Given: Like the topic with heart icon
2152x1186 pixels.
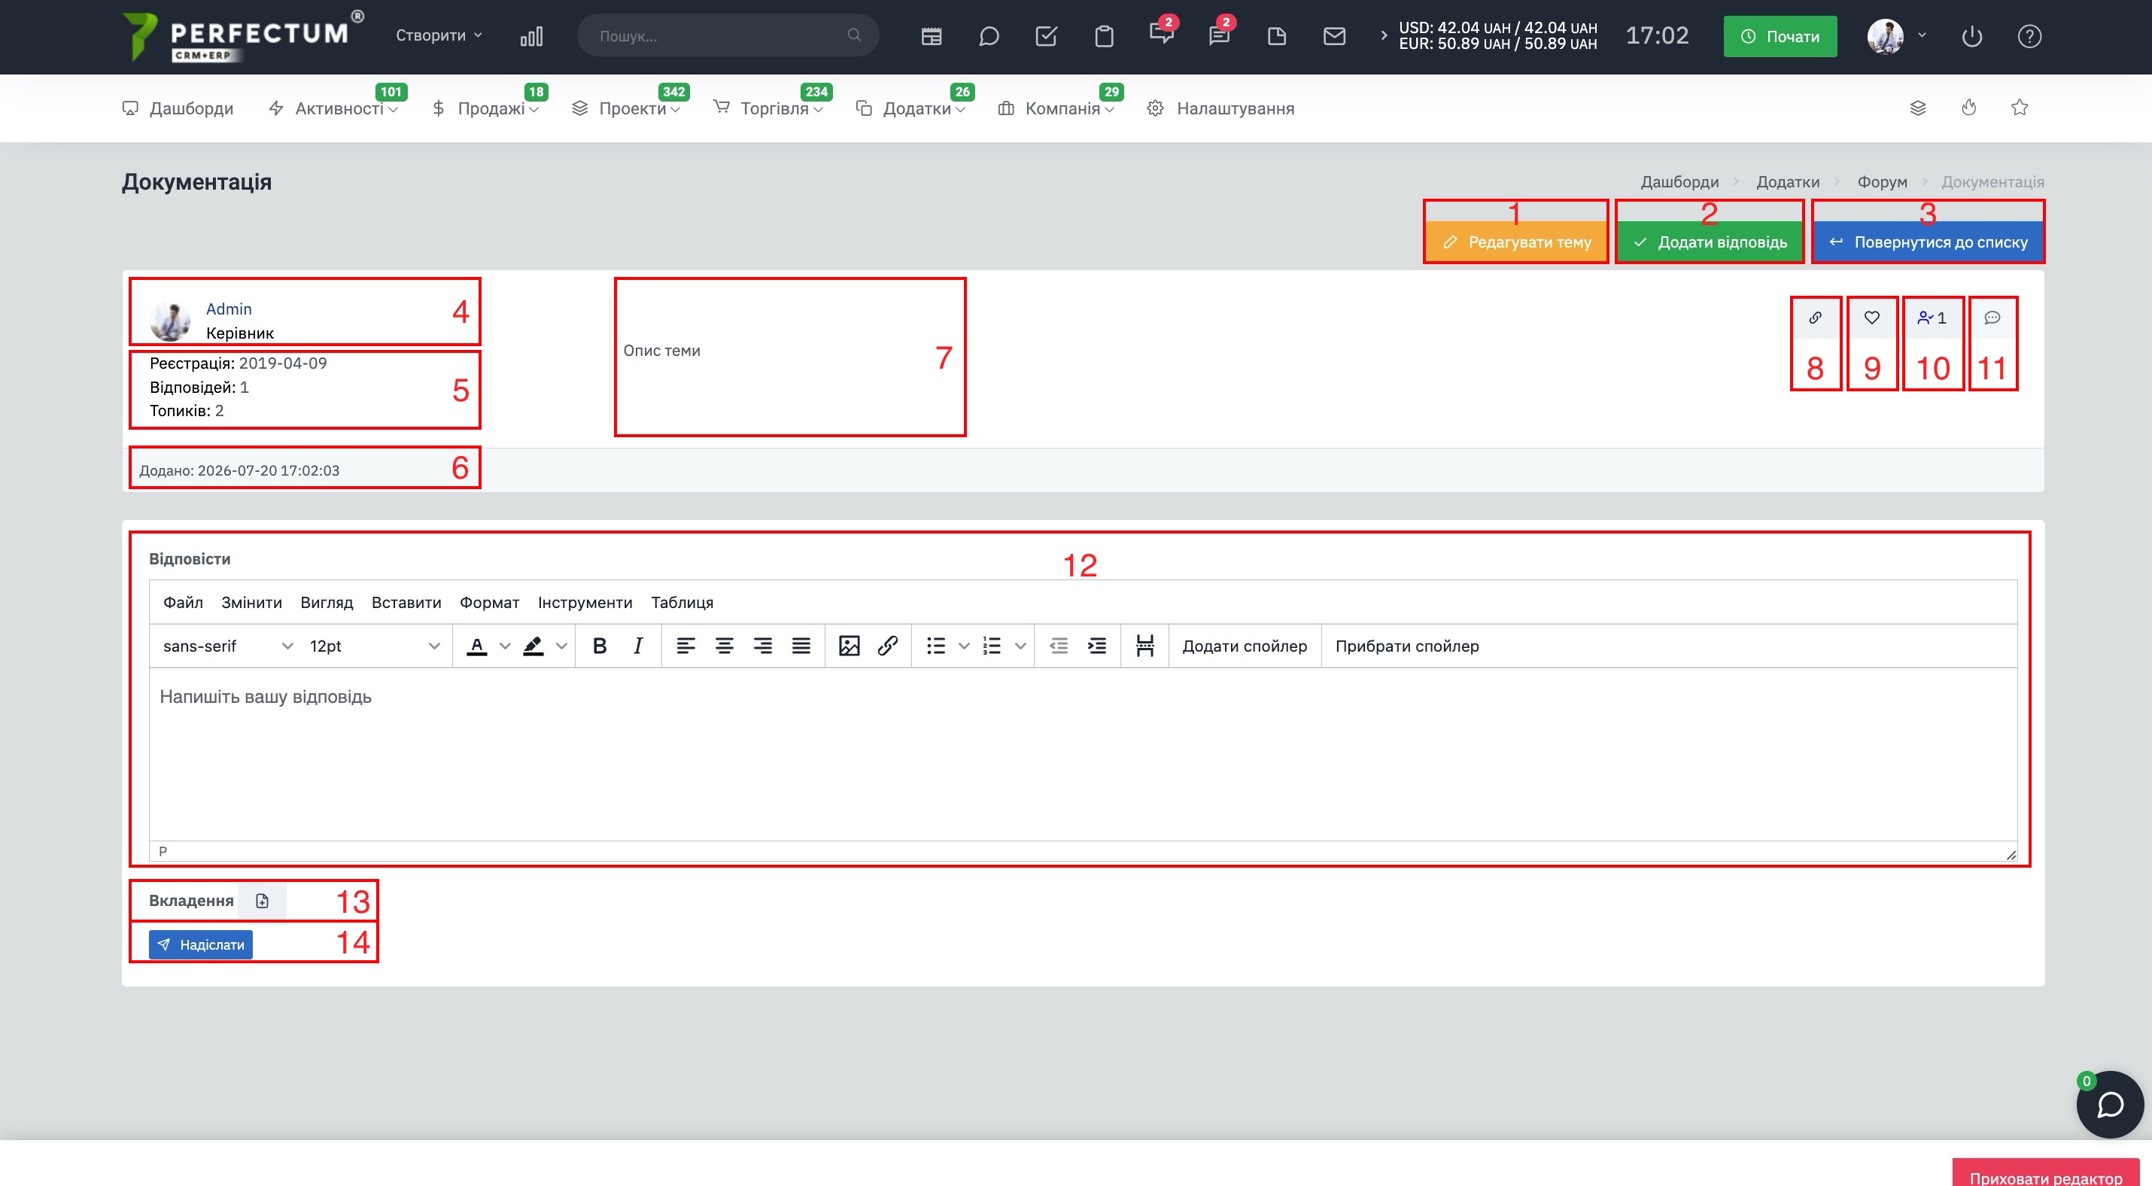Looking at the screenshot, I should pyautogui.click(x=1871, y=318).
